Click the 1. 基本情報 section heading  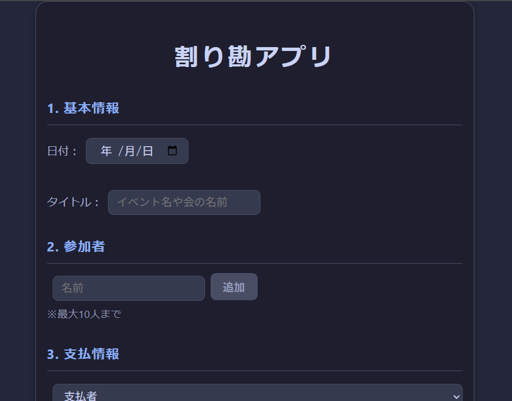83,108
